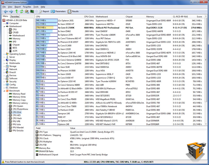Click the Report toolbar button
The image size is (209, 165).
(44, 11)
